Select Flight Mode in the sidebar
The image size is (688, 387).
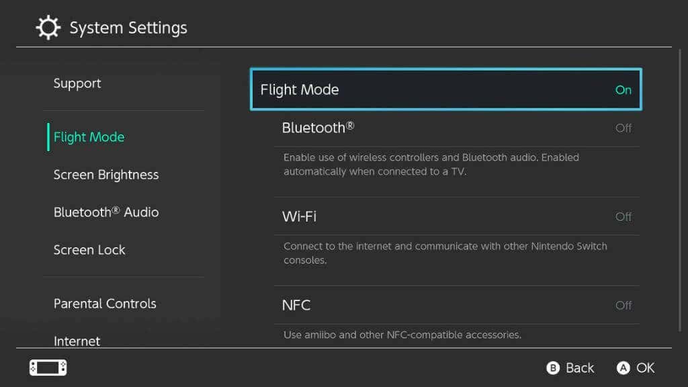[x=89, y=137]
